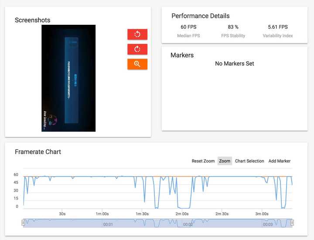
Task: Click the 1m 00s label on the time axis
Action: pos(102,214)
